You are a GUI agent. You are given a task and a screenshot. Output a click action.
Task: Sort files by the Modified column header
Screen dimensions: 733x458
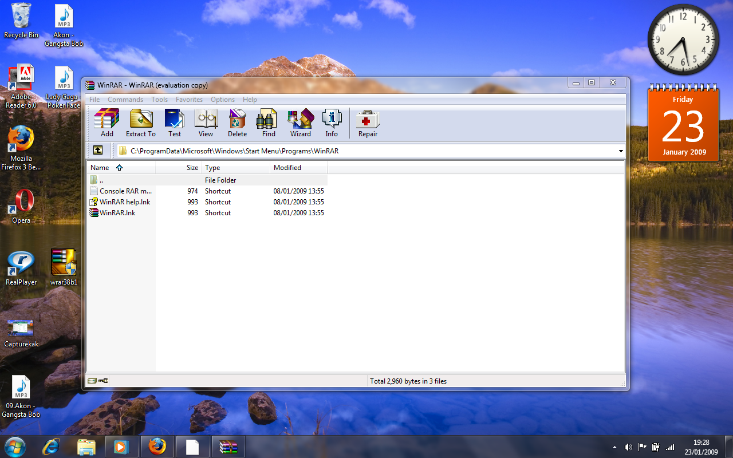coord(299,168)
